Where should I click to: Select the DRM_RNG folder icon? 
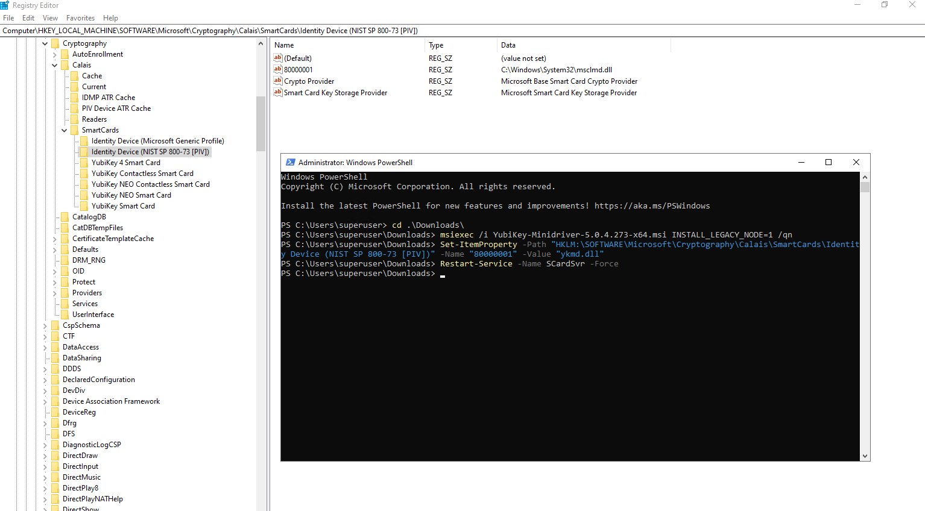tap(65, 260)
